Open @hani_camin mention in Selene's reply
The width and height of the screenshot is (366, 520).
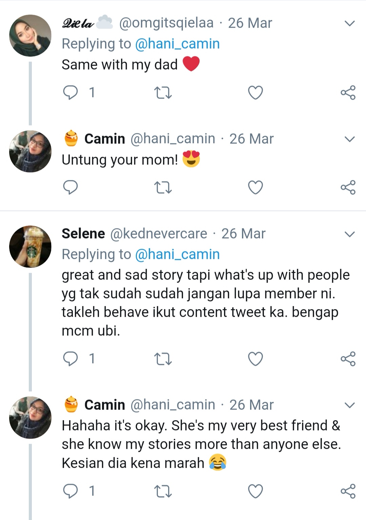click(x=177, y=255)
